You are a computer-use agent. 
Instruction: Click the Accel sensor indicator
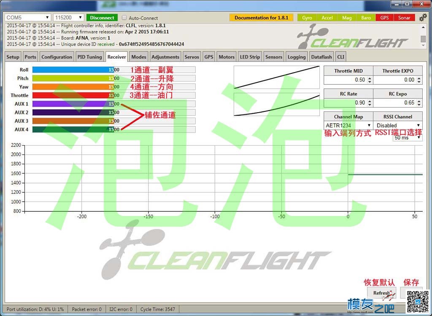pos(327,18)
